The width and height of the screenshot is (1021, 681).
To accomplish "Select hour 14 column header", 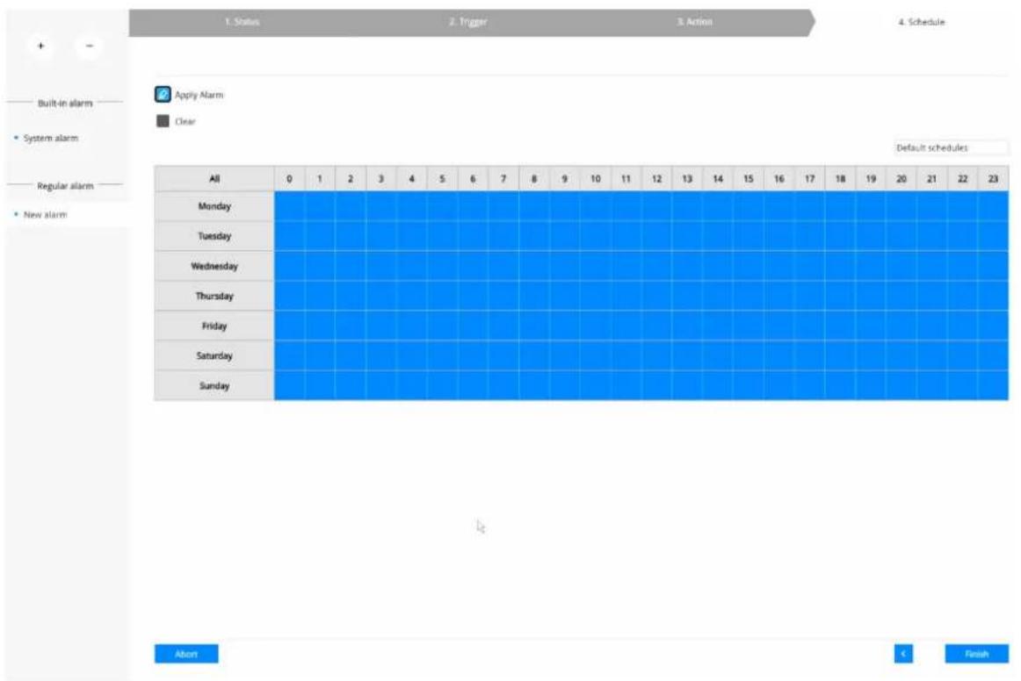I will pos(718,179).
